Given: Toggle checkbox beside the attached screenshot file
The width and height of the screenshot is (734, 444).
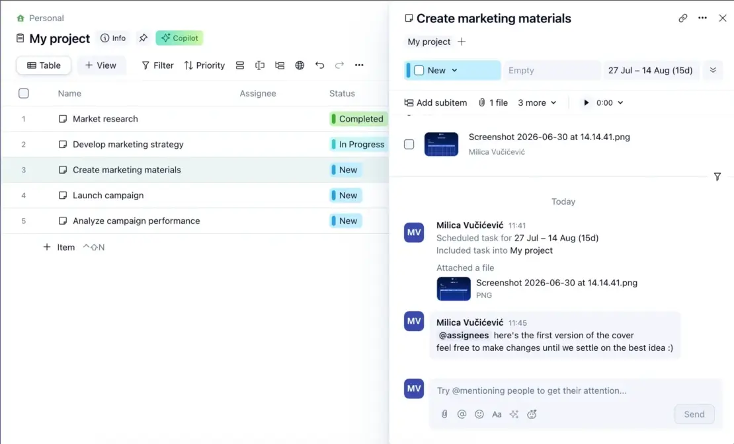Looking at the screenshot, I should click(x=409, y=144).
